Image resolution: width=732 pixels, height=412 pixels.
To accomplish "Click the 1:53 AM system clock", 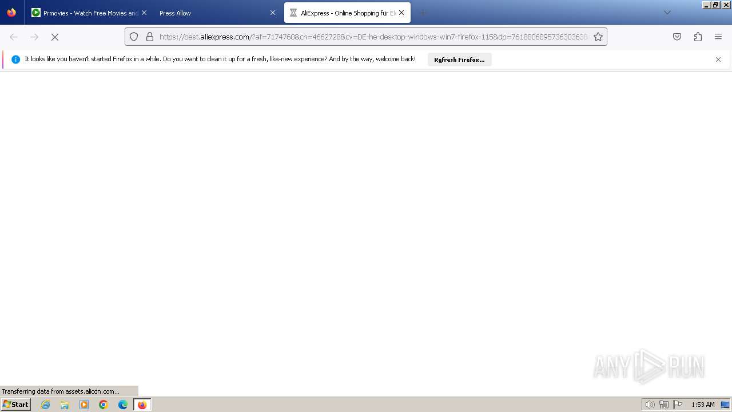I will [x=703, y=405].
